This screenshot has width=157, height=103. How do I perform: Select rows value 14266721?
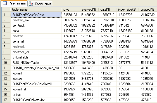click(70, 31)
